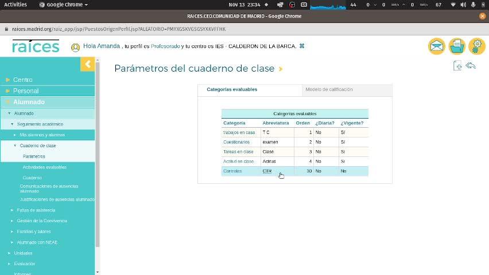Click the Orden column header
Image resolution: width=489 pixels, height=275 pixels.
click(302, 123)
